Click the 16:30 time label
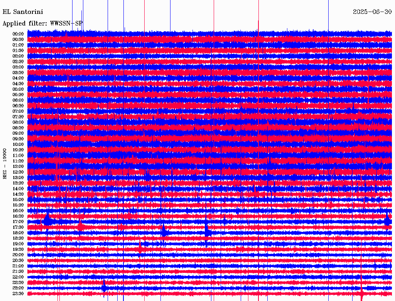 (18, 216)
